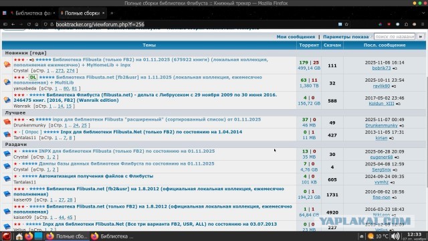Jump to last post by Drunkenmunky arrow icon

[401, 126]
